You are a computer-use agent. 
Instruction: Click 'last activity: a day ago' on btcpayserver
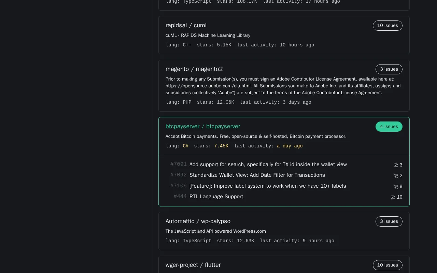[x=268, y=146]
